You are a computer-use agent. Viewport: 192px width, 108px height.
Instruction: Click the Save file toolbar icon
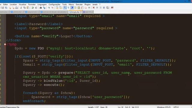click(x=3, y=7)
